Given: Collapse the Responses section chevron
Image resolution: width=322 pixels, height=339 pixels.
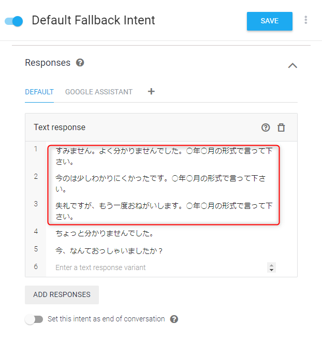Looking at the screenshot, I should [x=292, y=65].
